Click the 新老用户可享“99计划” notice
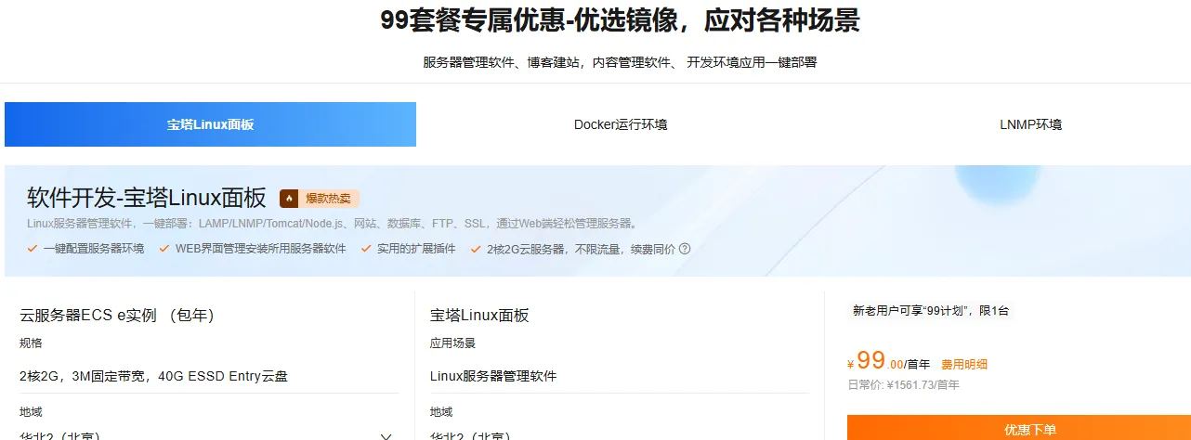The width and height of the screenshot is (1191, 440). 930,310
